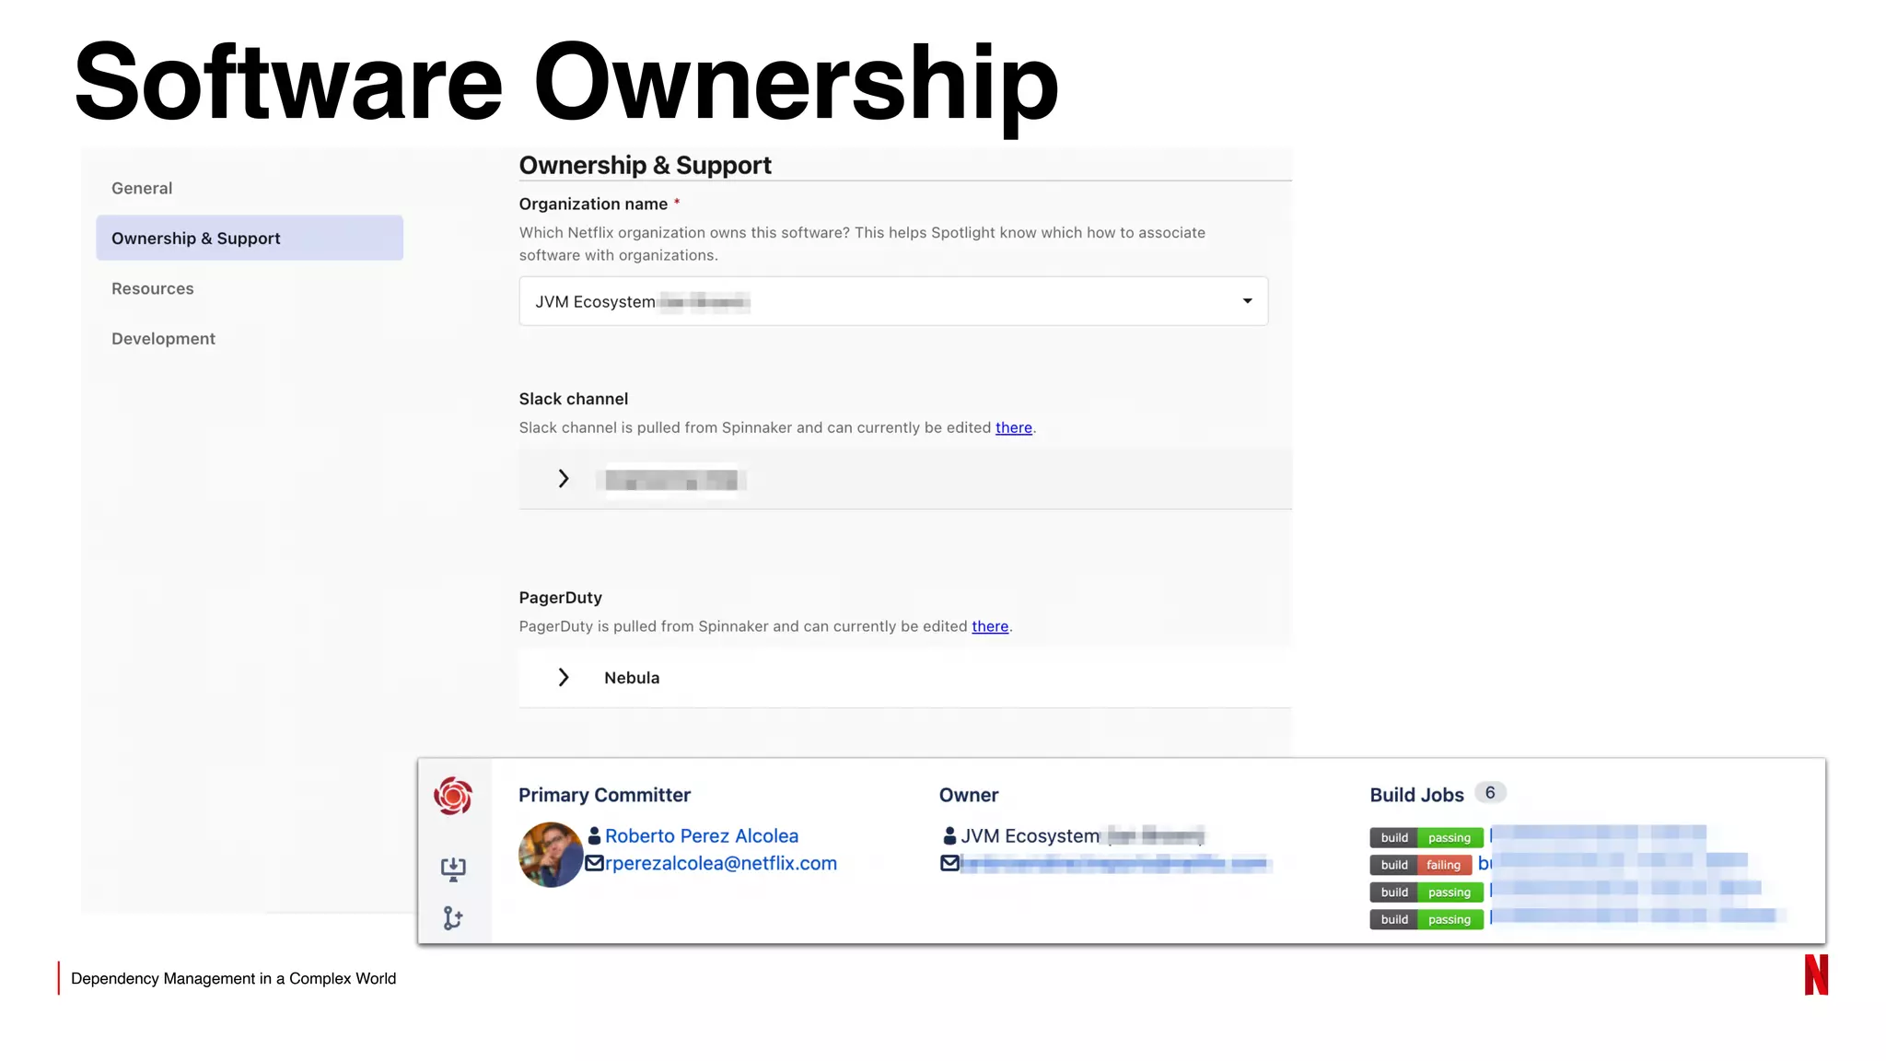This screenshot has width=1886, height=1061.
Task: Open the Organization name dropdown
Action: [893, 301]
